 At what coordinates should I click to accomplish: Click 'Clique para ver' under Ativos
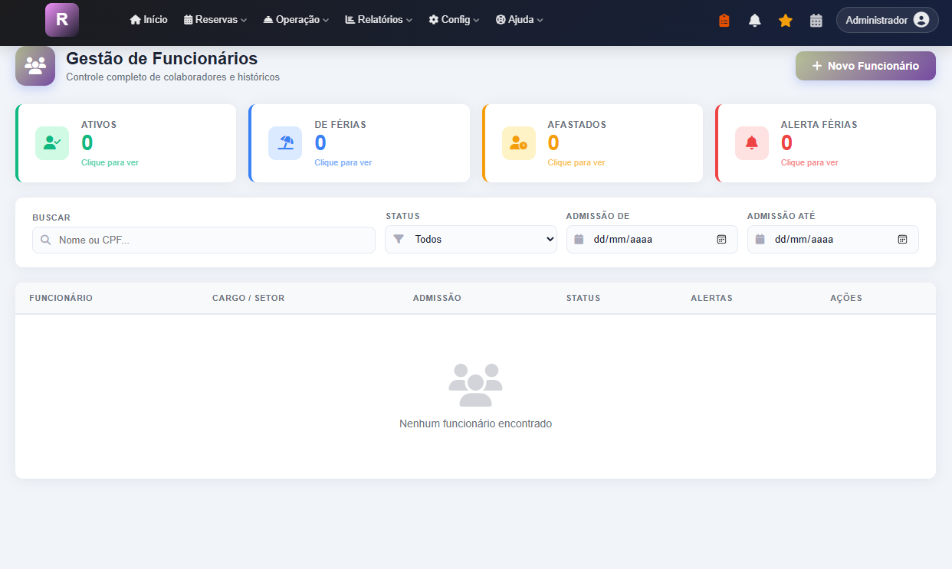coord(110,162)
